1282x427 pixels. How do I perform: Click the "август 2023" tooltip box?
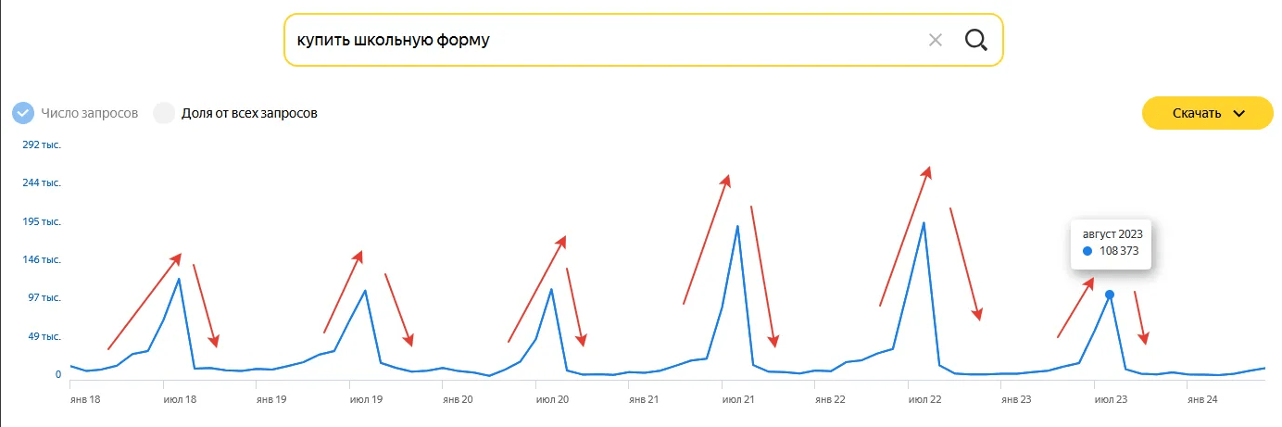[x=1111, y=244]
